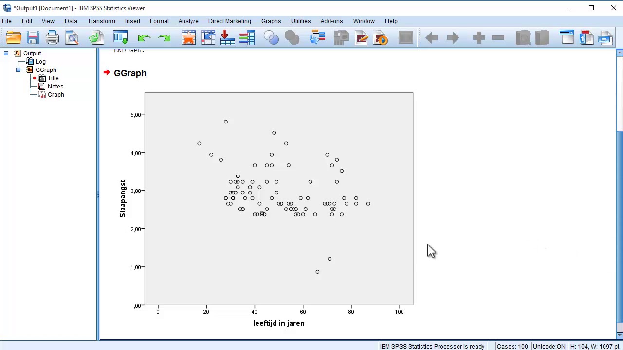Click 'Unicode:ON' in status bar
Screen dimensions: 623x350
[x=549, y=347]
